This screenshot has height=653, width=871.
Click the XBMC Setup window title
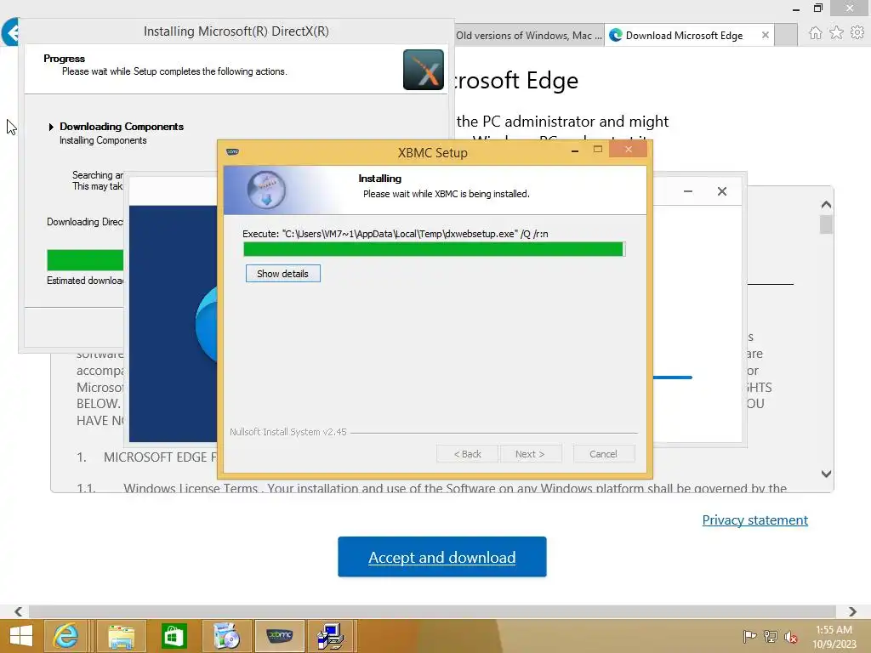tap(433, 153)
